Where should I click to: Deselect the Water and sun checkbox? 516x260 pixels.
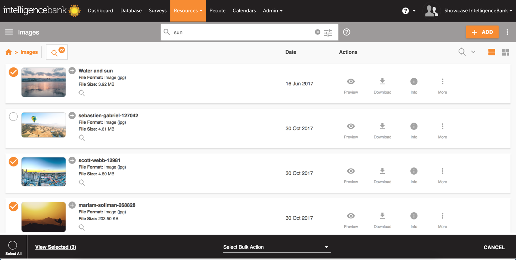(x=14, y=72)
